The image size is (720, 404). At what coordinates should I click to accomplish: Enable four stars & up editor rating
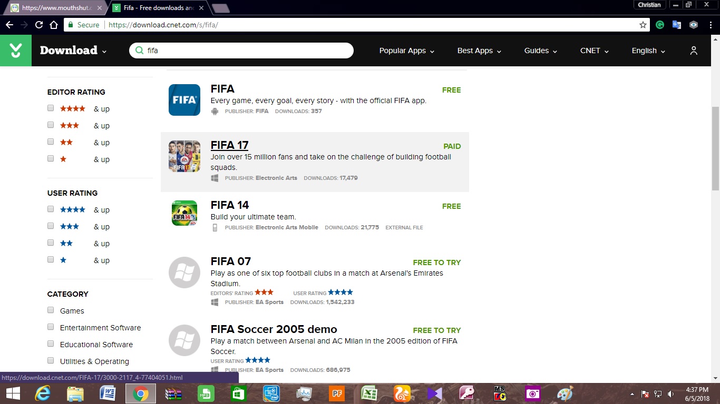(x=51, y=108)
